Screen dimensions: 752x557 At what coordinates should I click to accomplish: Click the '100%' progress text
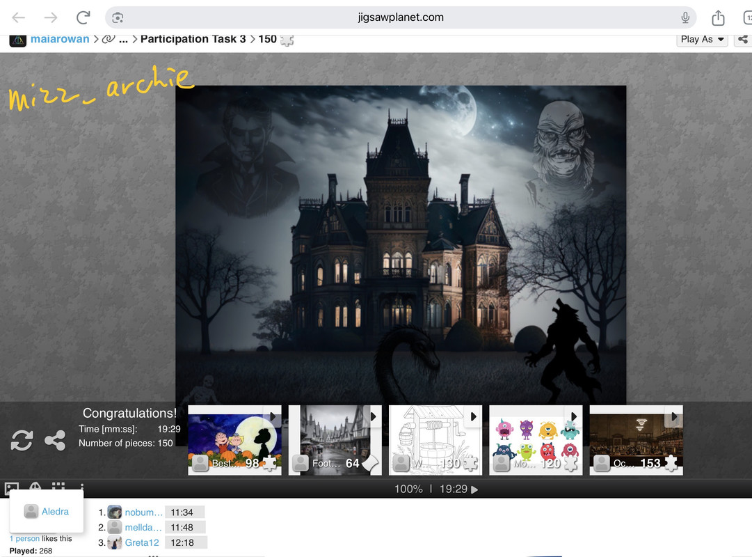coord(408,489)
